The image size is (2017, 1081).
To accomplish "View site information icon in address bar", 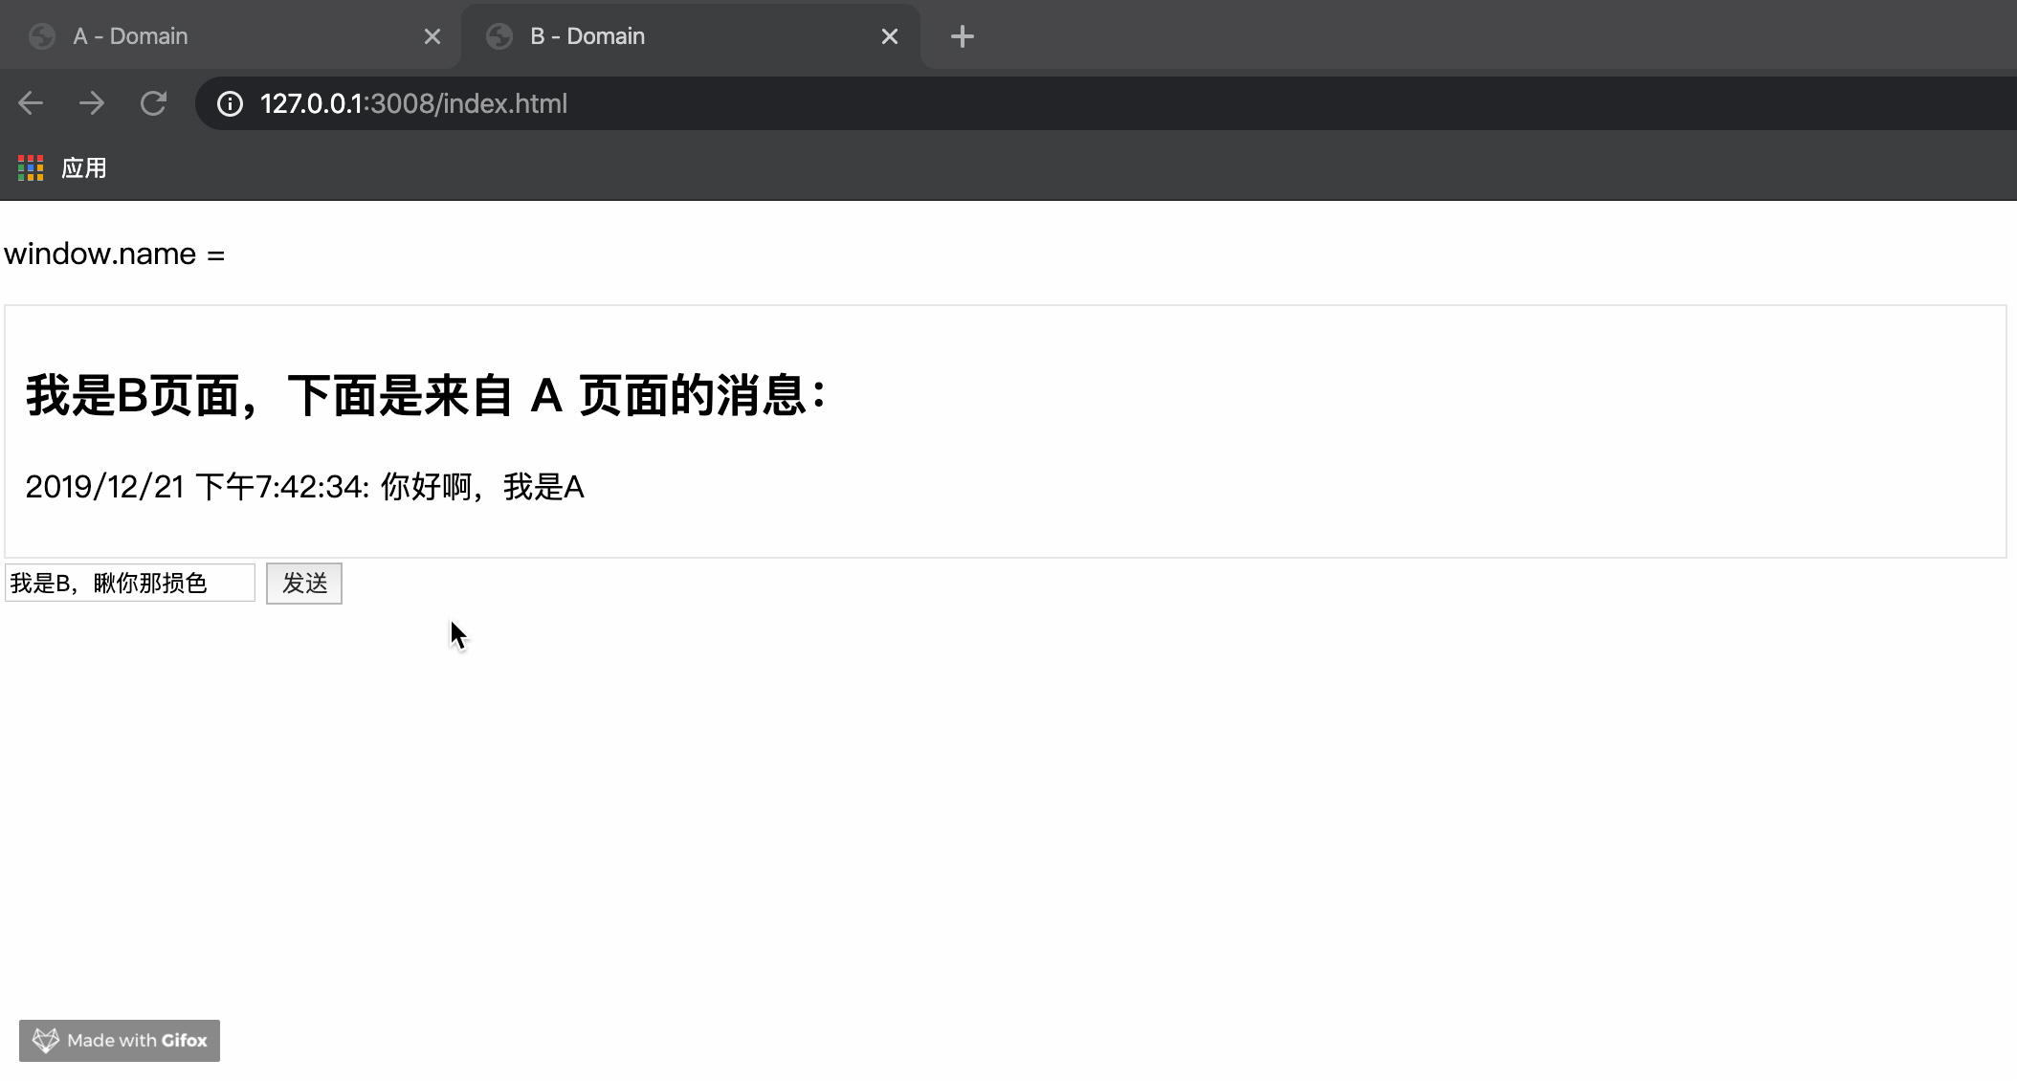I will point(230,103).
